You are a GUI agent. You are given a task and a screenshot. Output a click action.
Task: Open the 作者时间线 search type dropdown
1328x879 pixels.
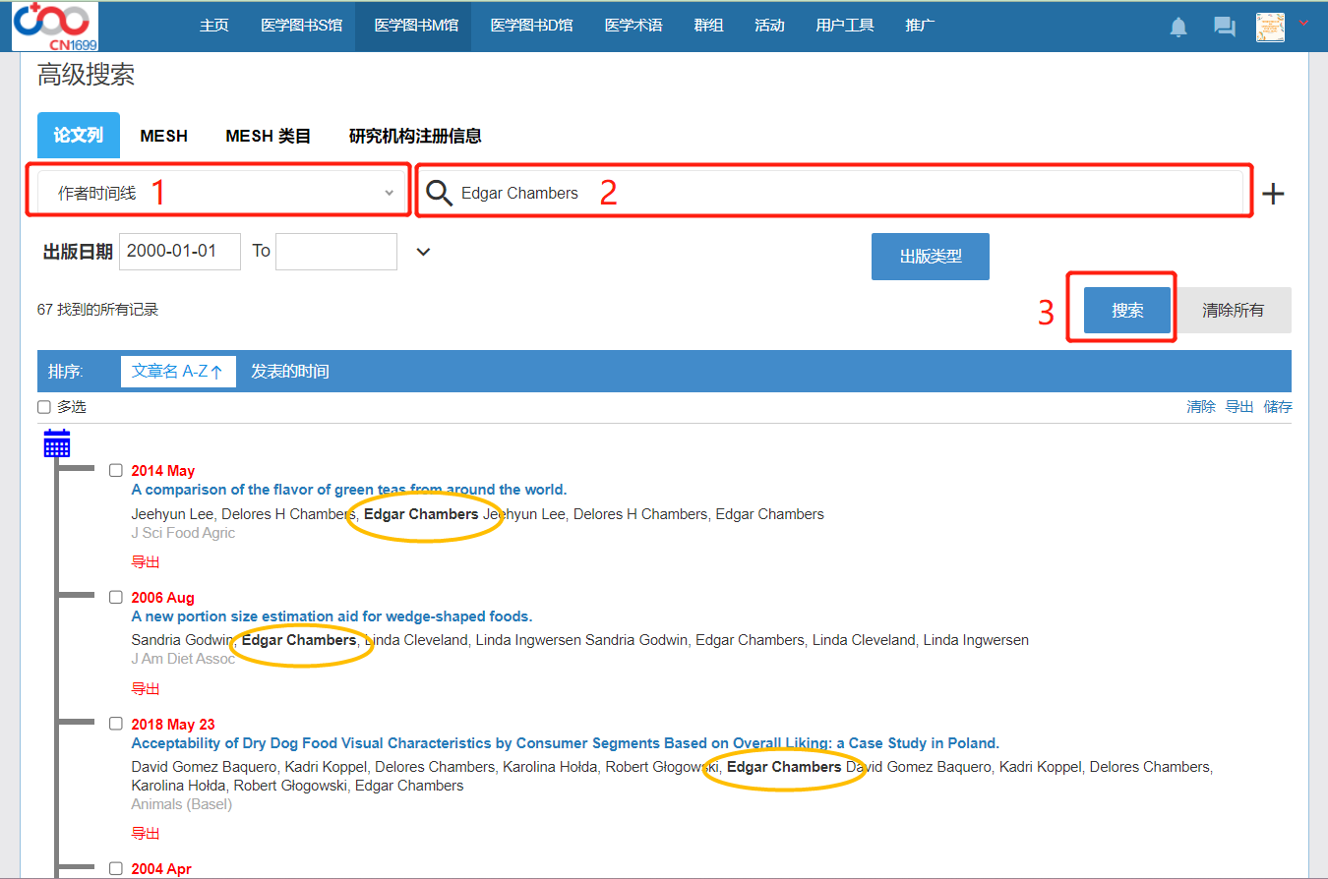click(x=216, y=193)
